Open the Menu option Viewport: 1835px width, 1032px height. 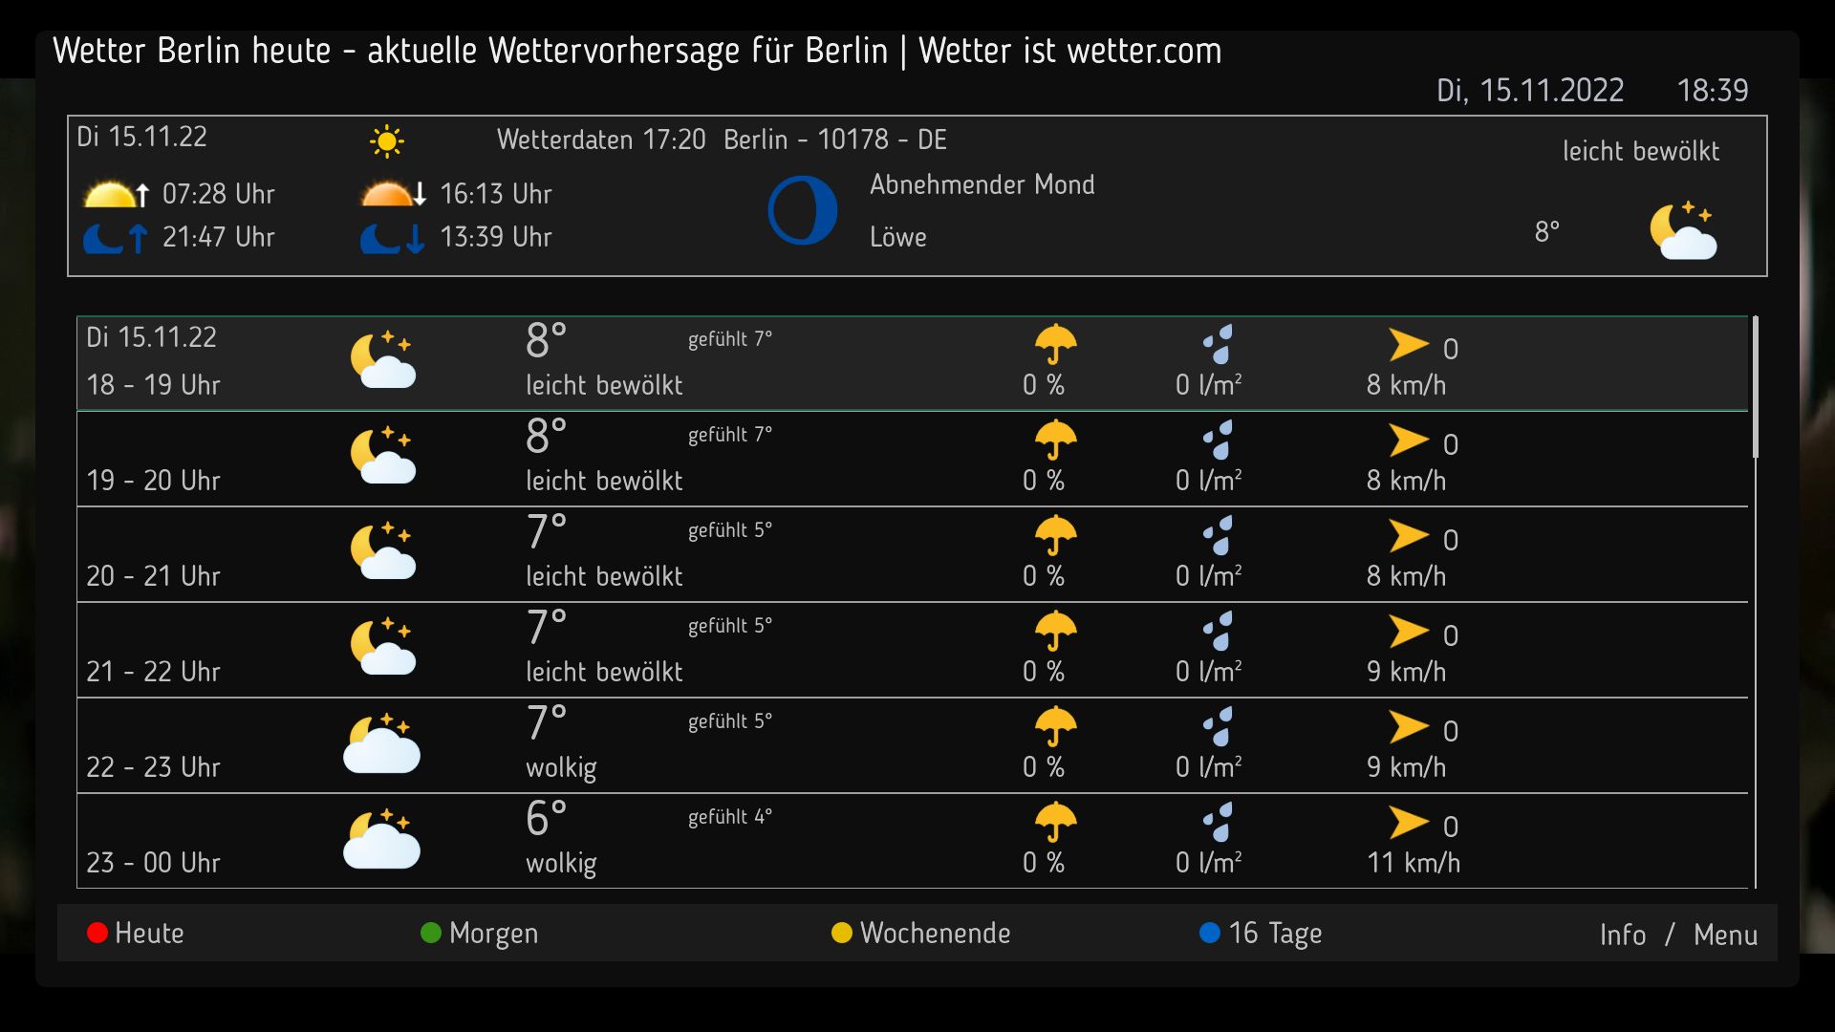click(1725, 935)
